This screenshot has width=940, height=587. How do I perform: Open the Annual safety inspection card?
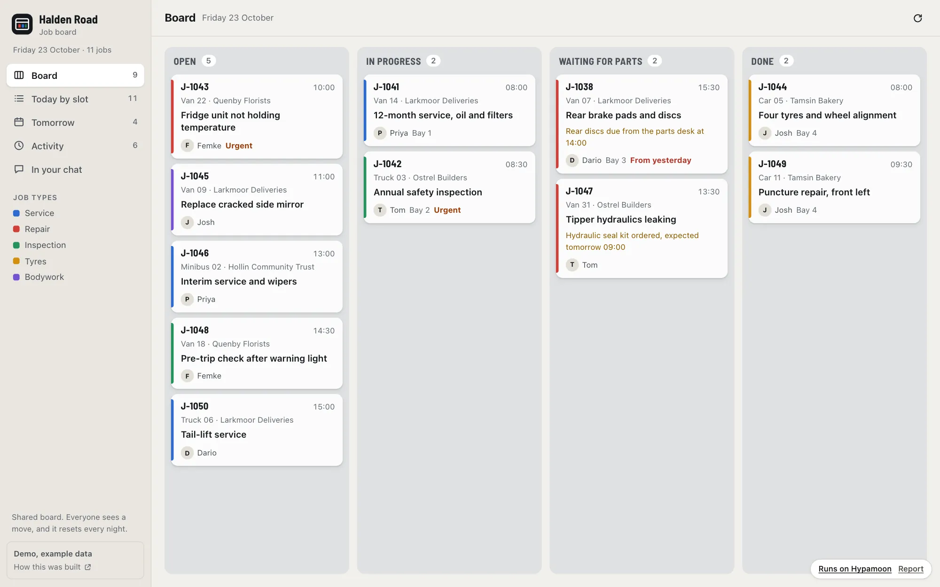coord(449,187)
